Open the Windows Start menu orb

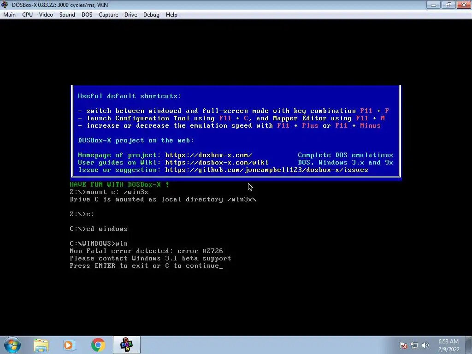[12, 345]
